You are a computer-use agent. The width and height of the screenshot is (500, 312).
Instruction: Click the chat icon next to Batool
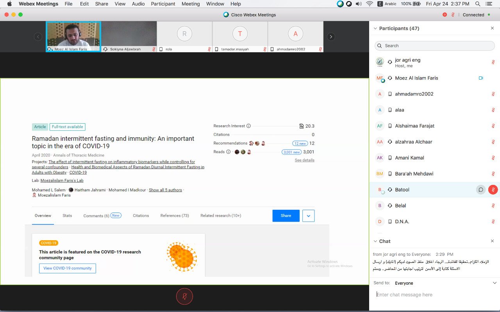[x=481, y=190]
